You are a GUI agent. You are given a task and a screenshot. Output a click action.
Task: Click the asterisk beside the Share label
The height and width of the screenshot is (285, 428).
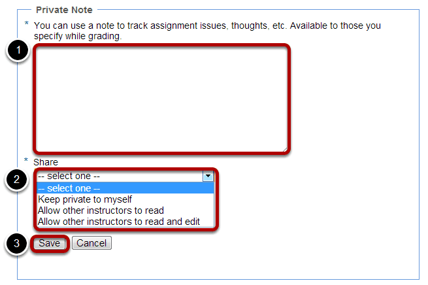coord(26,160)
